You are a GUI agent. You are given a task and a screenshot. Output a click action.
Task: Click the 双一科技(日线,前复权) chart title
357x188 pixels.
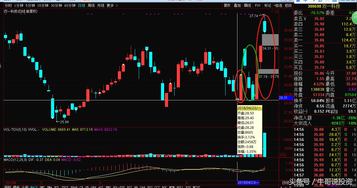click(21, 11)
